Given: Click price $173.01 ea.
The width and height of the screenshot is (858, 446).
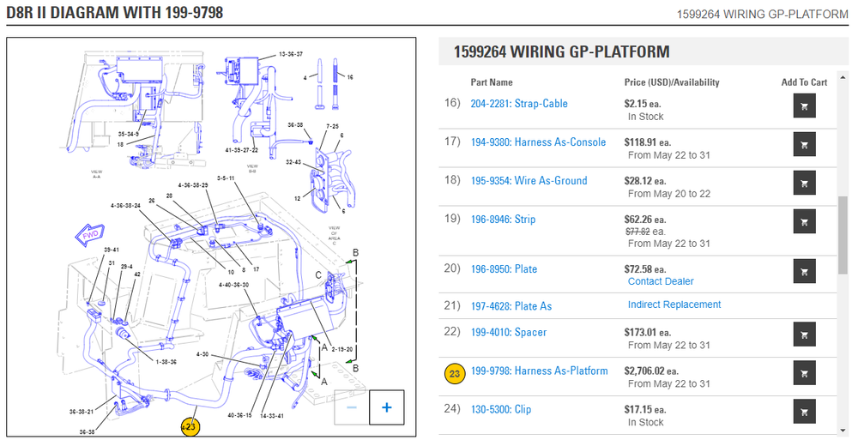Looking at the screenshot, I should [647, 332].
